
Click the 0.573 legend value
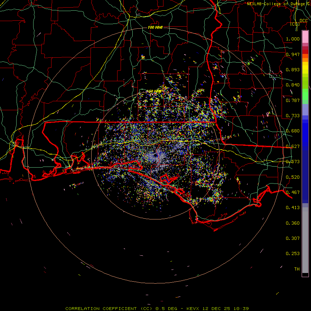[293, 162]
